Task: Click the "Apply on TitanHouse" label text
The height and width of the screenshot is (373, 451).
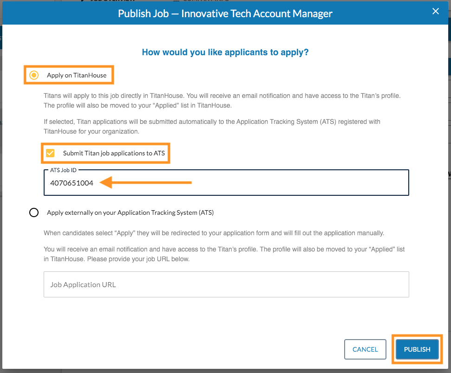Action: 77,75
